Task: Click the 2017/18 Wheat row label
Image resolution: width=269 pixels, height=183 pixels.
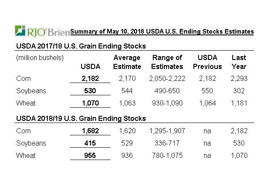Action: 25,103
